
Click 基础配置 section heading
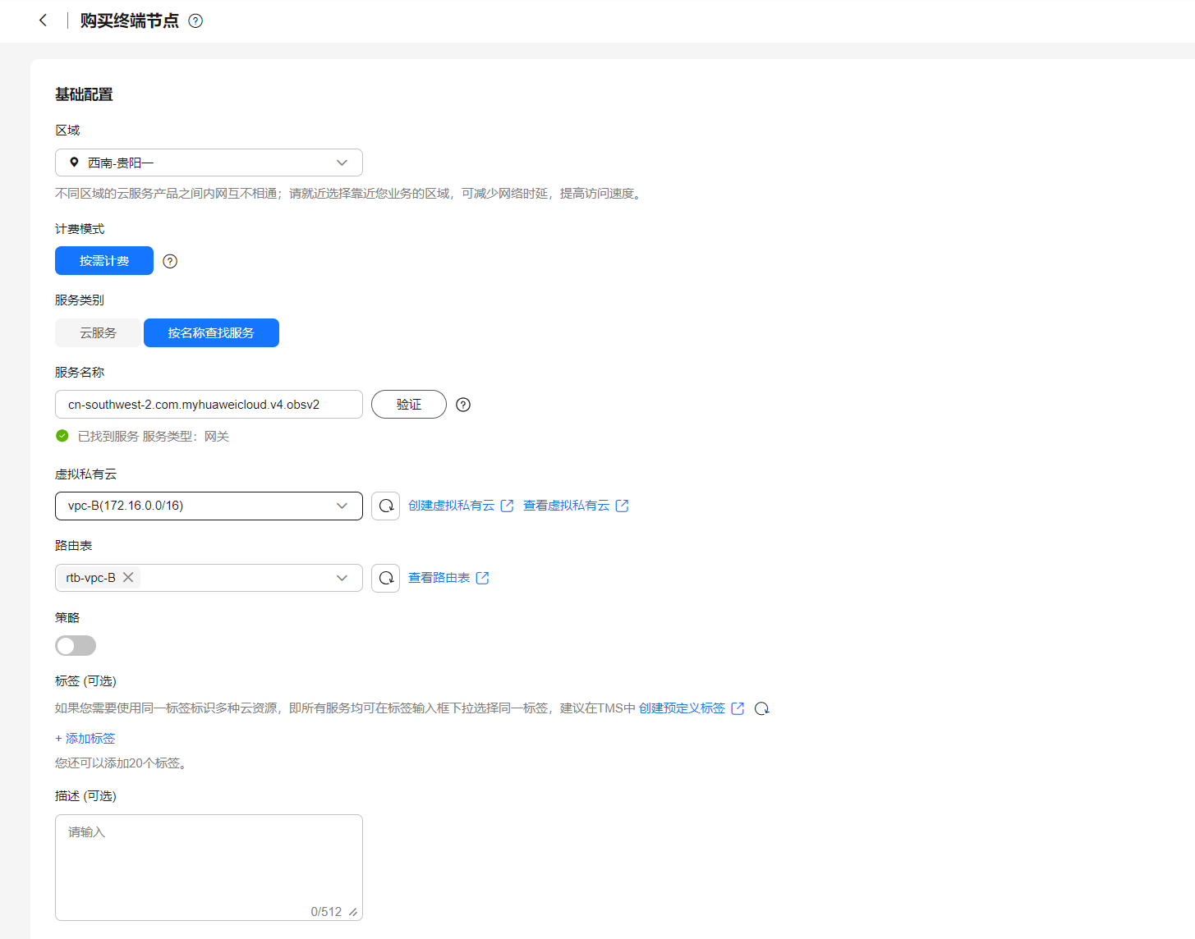(x=84, y=94)
